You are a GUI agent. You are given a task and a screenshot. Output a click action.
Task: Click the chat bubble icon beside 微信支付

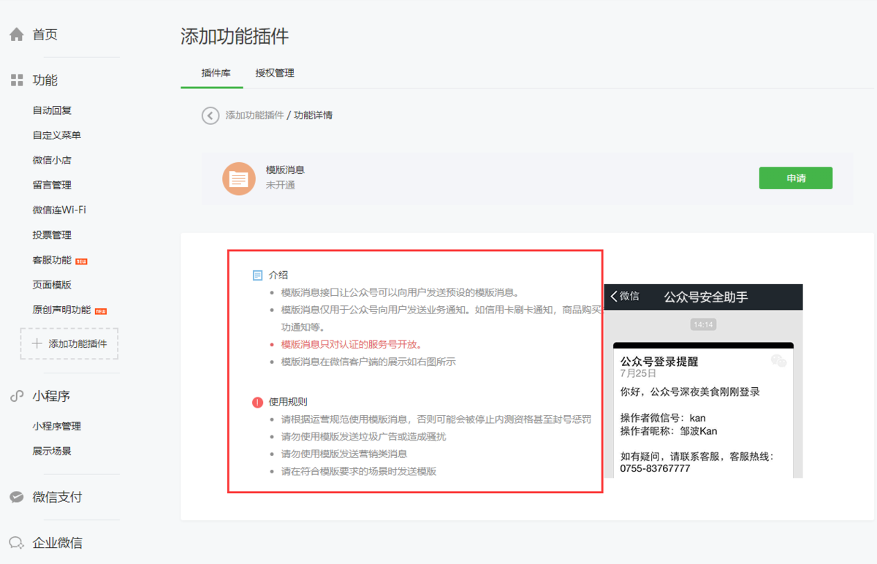[17, 497]
